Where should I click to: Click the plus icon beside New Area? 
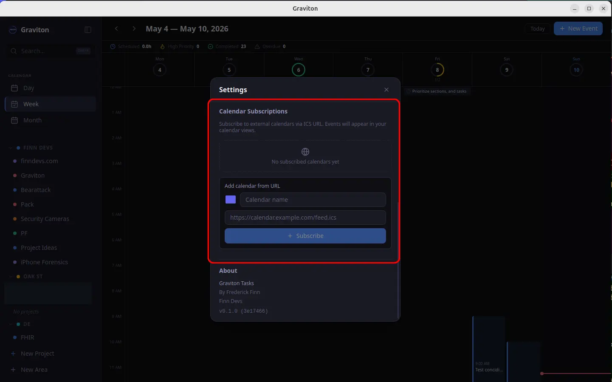click(x=13, y=370)
